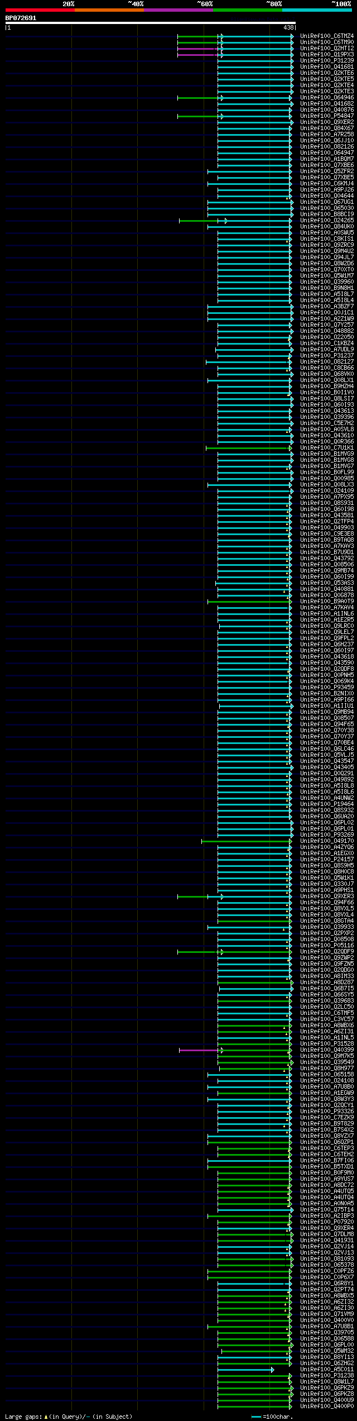This screenshot has height=1421, width=357.
Task: Select subject label UniRef100_Q6PL02
Action: click(327, 823)
